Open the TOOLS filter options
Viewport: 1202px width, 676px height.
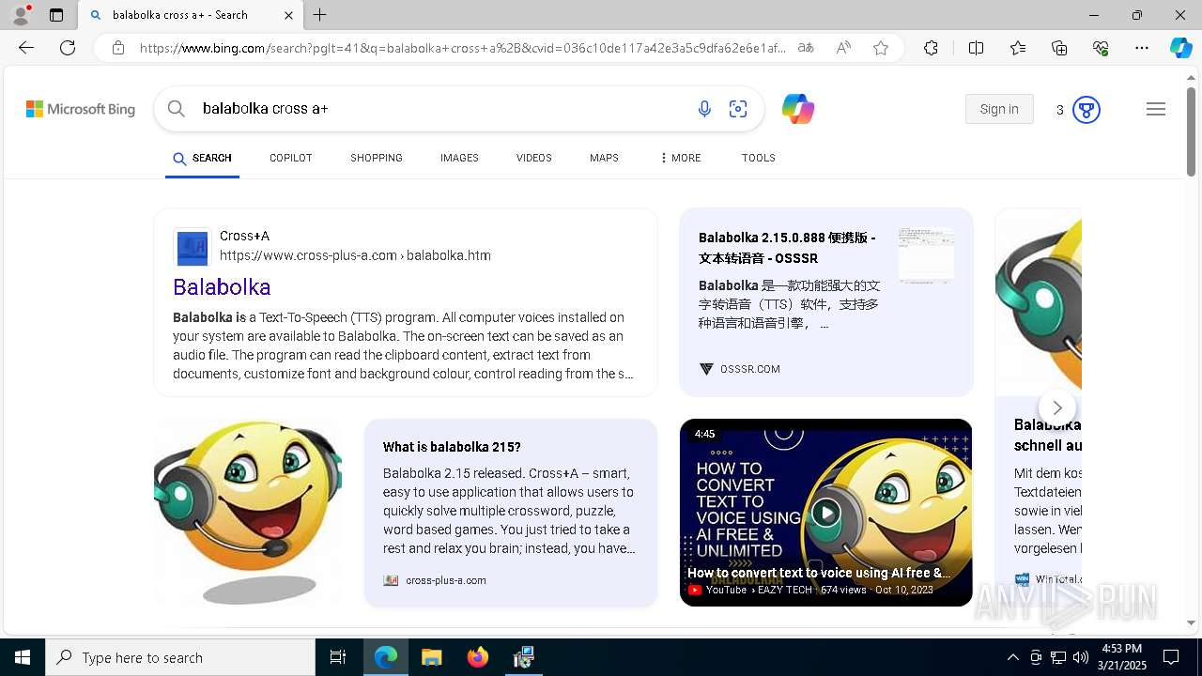[x=759, y=158]
